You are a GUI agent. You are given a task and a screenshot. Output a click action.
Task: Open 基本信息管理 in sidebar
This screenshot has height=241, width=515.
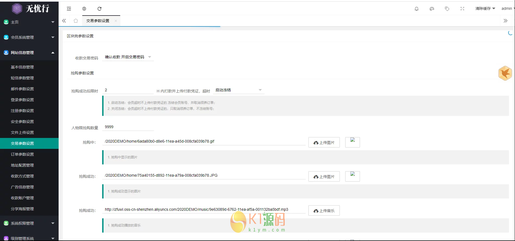(29, 67)
